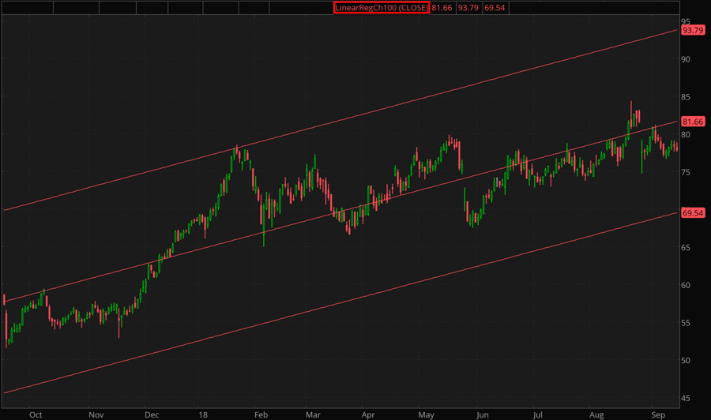Select the 69.54 lower channel price bubble

point(692,213)
